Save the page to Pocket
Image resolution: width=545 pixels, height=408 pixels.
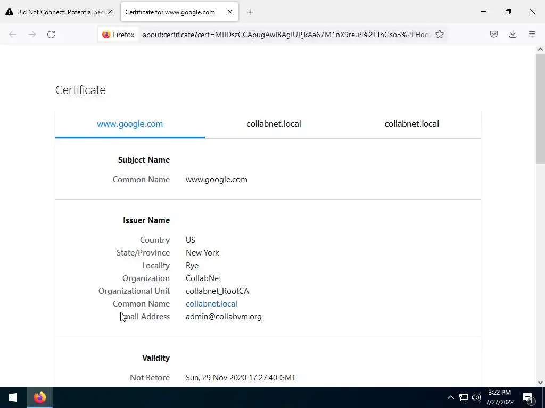click(494, 34)
